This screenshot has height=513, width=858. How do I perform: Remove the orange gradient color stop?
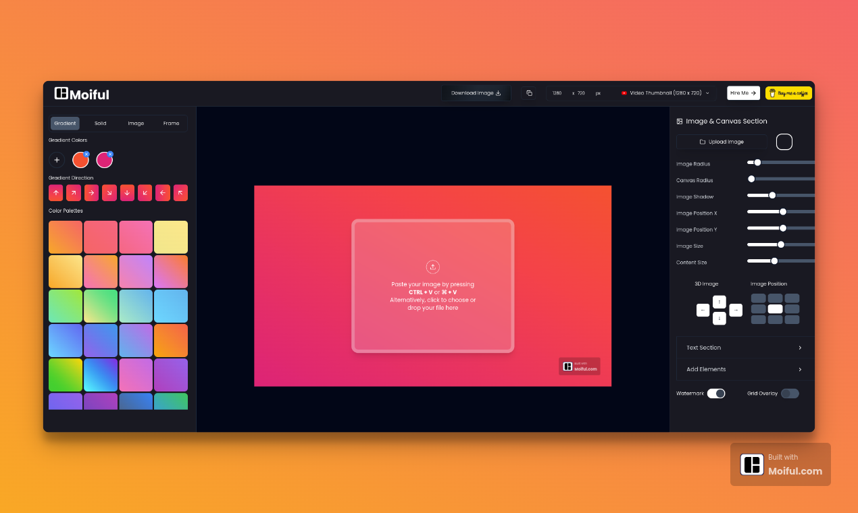(86, 153)
